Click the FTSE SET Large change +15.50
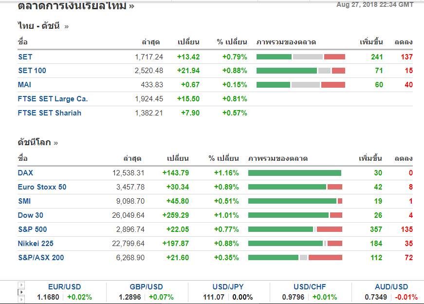Image resolution: width=424 pixels, height=304 pixels. 188,99
